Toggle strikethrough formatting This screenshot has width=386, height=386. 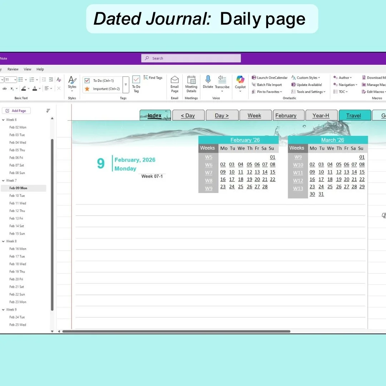click(4, 89)
